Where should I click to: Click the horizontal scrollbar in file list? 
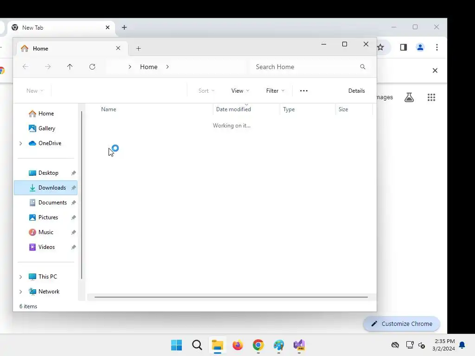tap(231, 297)
